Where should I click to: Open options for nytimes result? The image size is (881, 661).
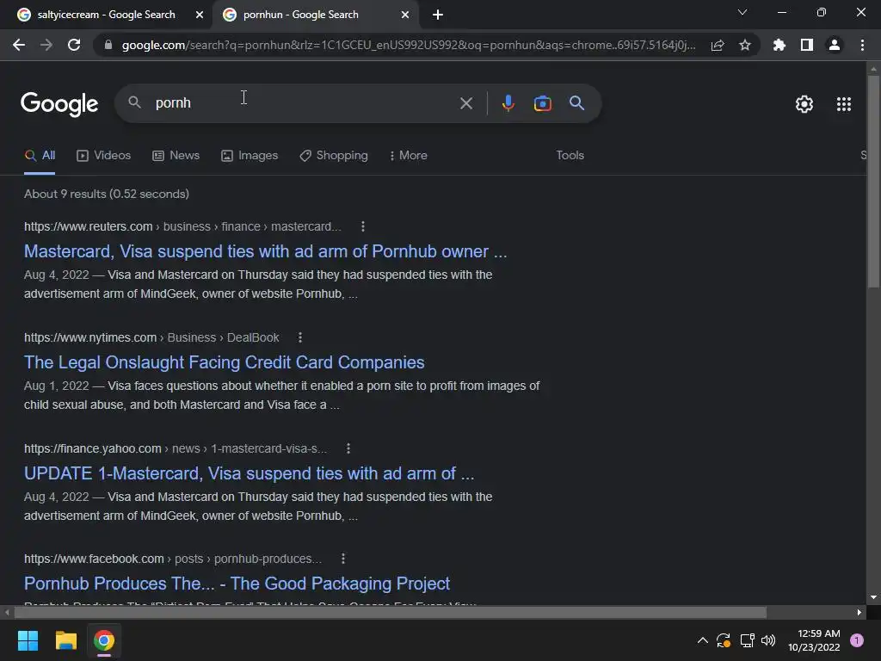[x=300, y=337]
